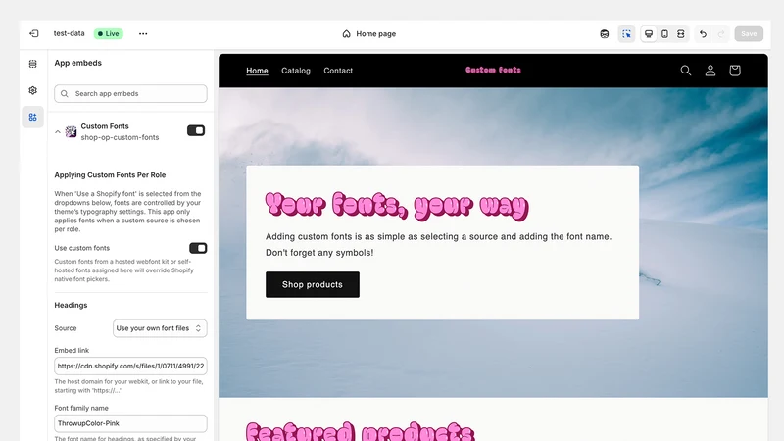
Task: Go to Home in storefront menu
Action: click(257, 71)
